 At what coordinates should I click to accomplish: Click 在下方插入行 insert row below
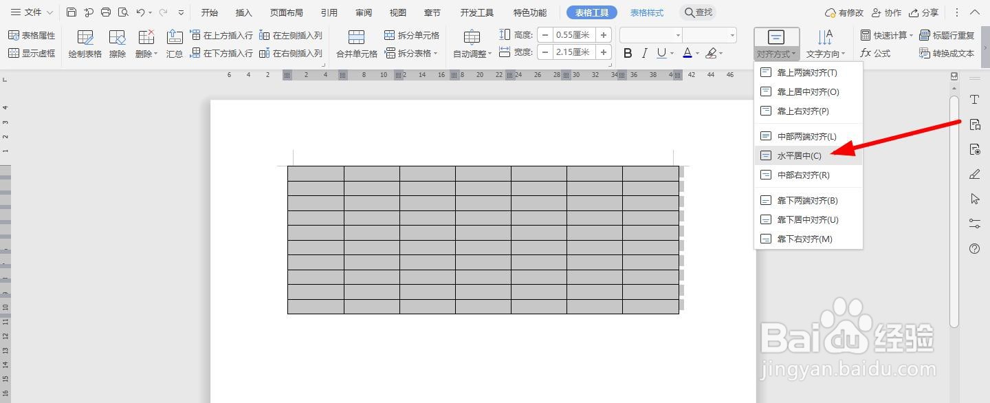pos(221,53)
